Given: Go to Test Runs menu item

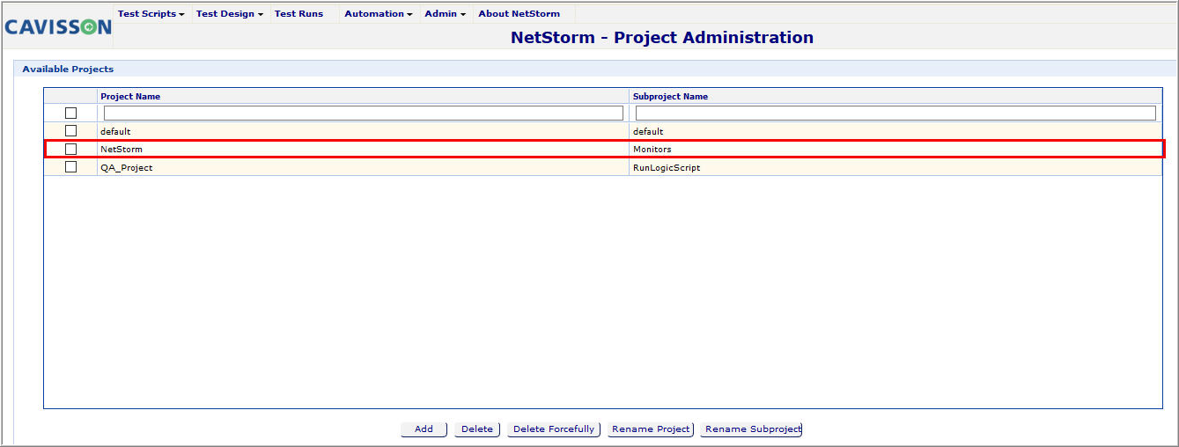Looking at the screenshot, I should pos(298,14).
